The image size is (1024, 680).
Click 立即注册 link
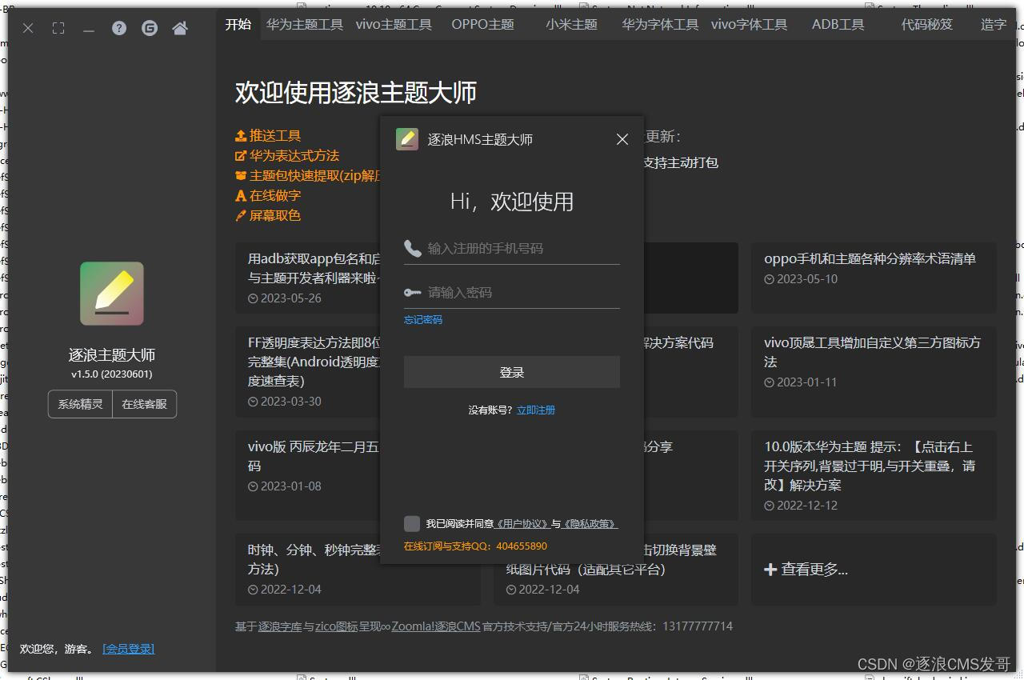point(536,410)
